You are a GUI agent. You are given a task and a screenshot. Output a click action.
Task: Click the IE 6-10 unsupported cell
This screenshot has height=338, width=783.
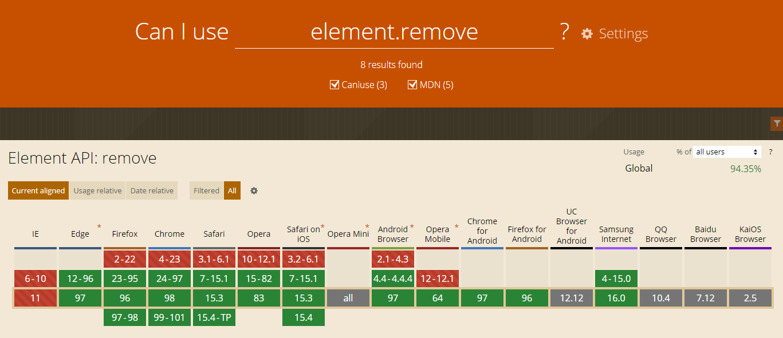pyautogui.click(x=36, y=279)
